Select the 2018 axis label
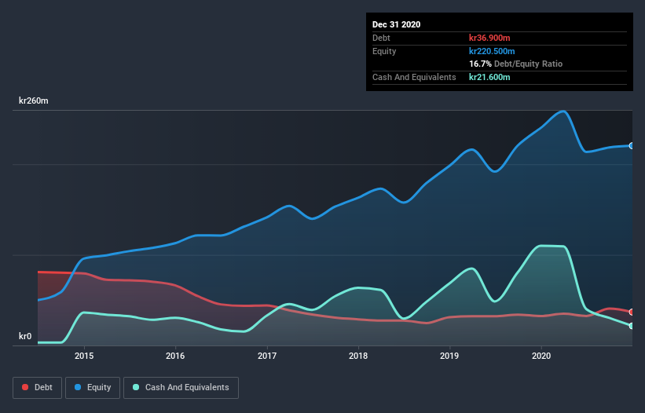The image size is (645, 413). 358,356
